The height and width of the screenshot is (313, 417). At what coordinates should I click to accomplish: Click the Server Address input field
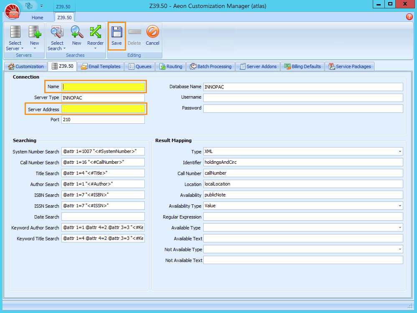pyautogui.click(x=103, y=109)
